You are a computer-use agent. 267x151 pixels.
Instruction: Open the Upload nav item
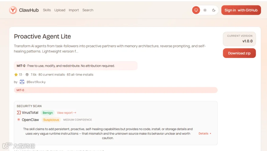60,10
